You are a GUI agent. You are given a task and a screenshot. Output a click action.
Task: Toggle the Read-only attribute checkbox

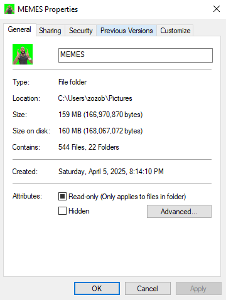[62, 197]
